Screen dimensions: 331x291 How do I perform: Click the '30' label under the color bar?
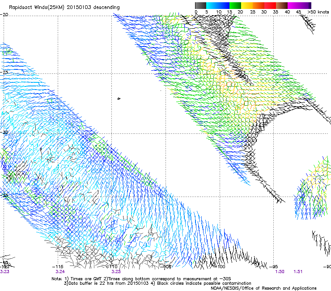coord(264,12)
